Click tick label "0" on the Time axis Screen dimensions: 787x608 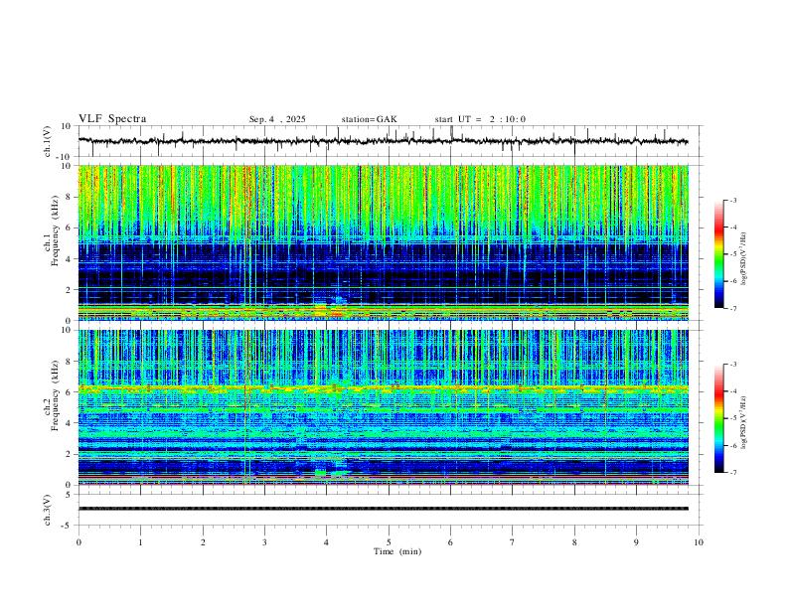point(79,542)
